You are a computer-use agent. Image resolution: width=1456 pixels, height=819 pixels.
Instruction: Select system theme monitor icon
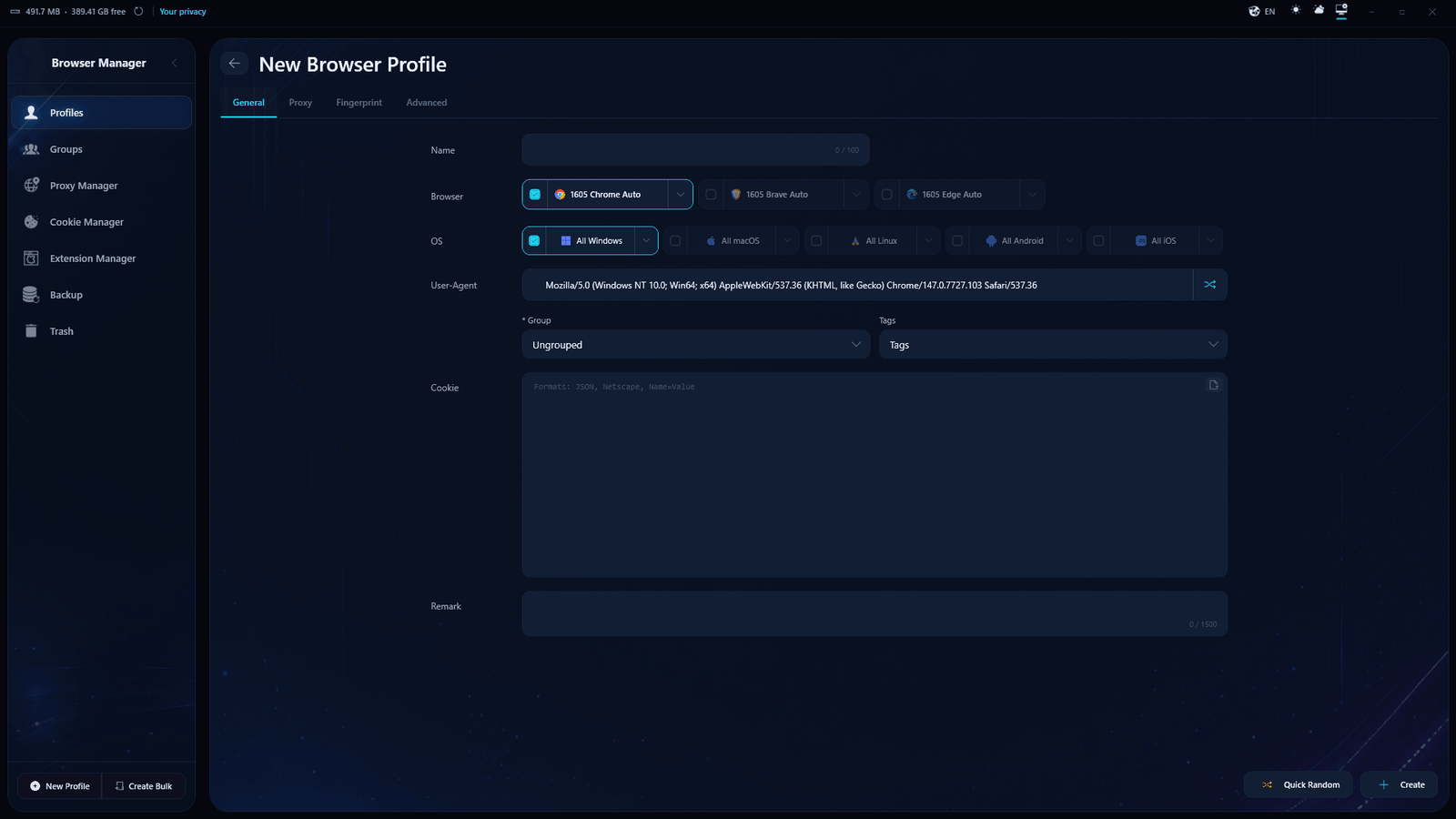[x=1341, y=10]
